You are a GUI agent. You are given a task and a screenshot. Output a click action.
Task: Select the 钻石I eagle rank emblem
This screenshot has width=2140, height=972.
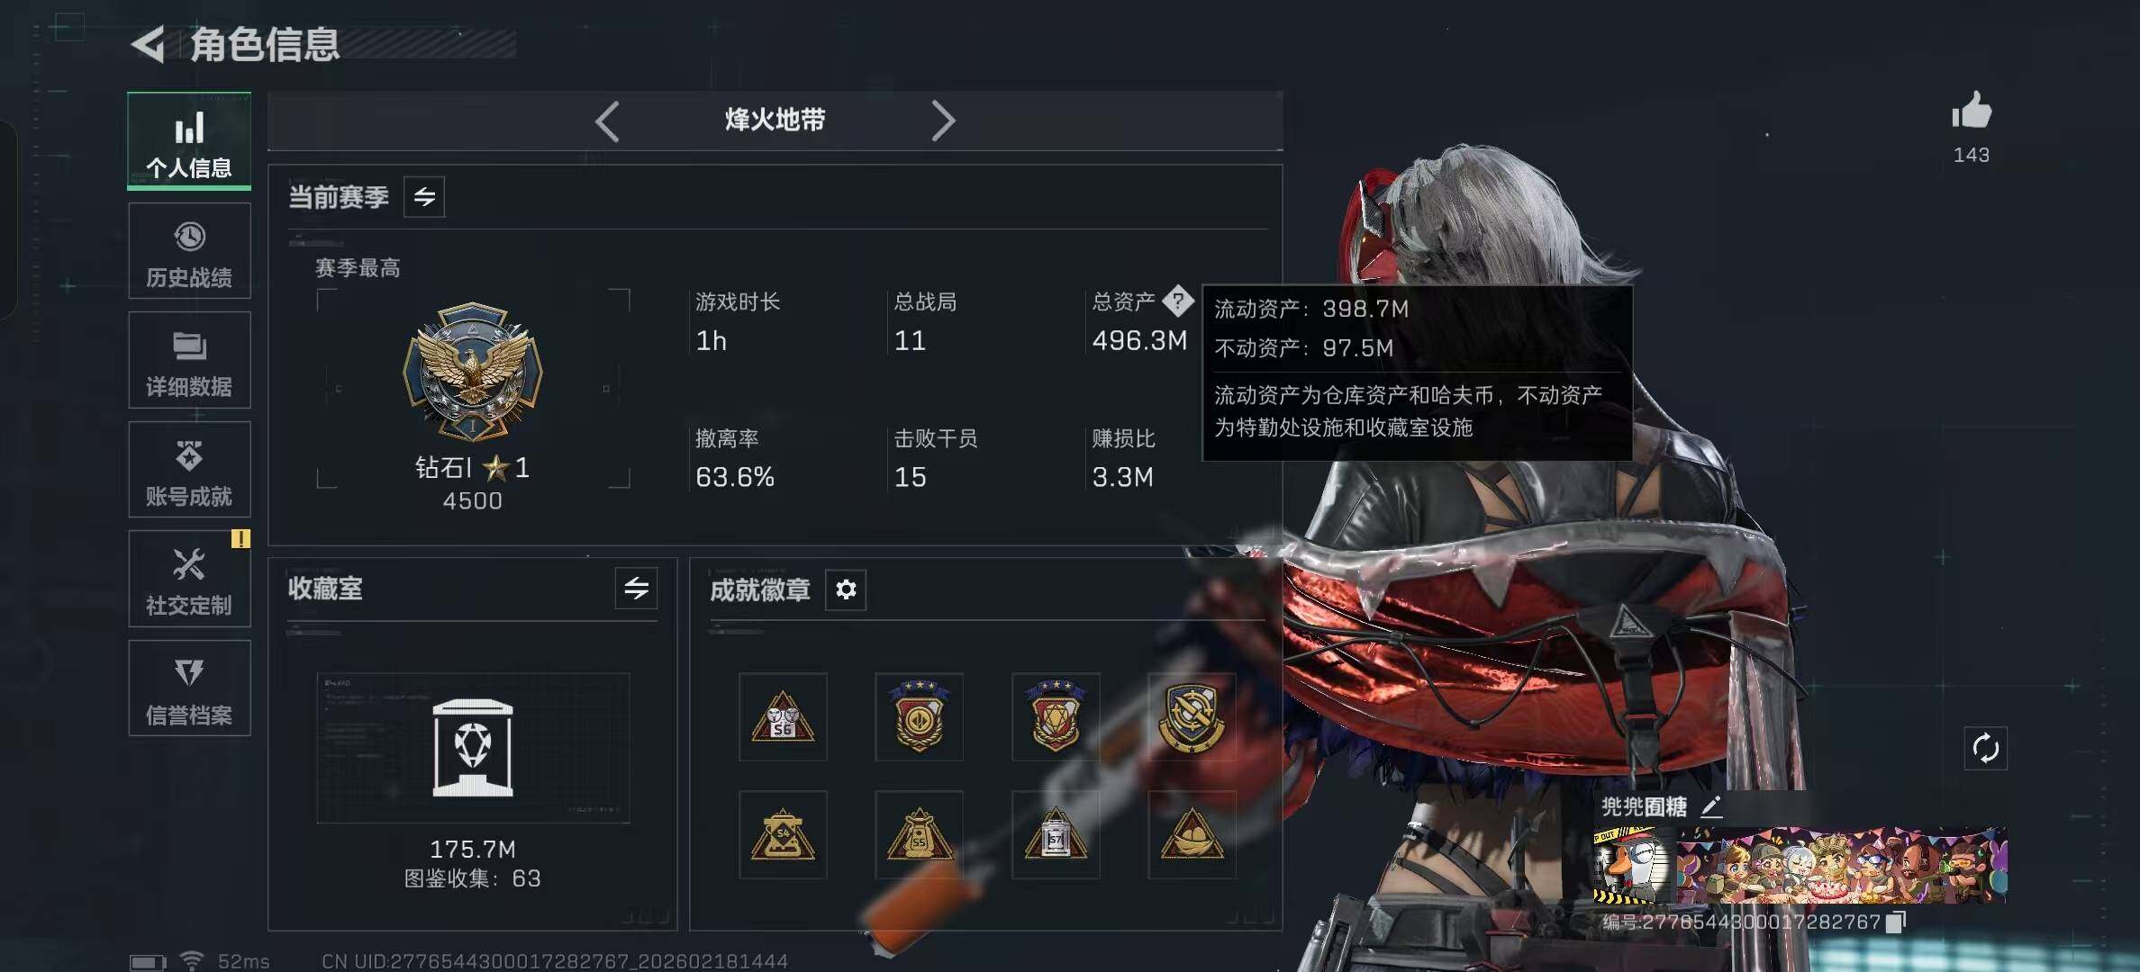coord(472,371)
